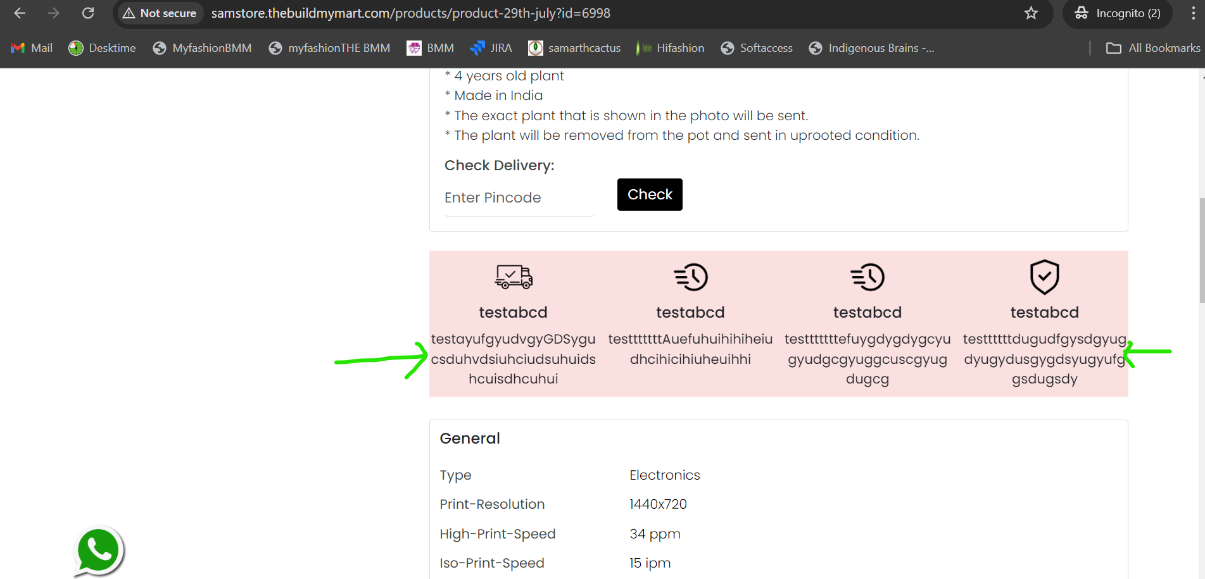The image size is (1205, 579).
Task: Click the '4 years old plant' line
Action: tap(504, 76)
